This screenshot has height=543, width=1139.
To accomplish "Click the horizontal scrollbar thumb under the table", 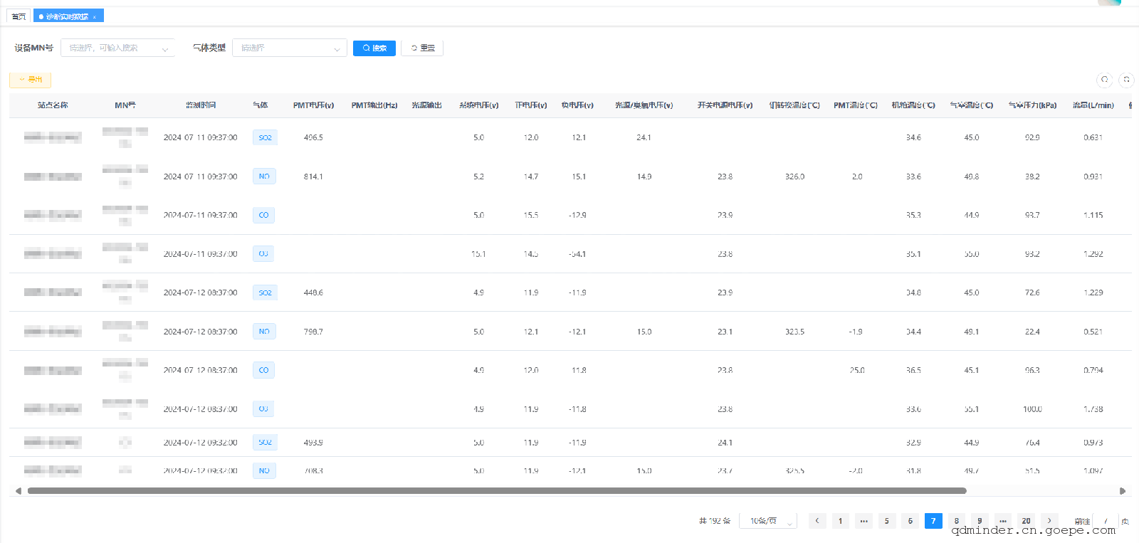I will (496, 491).
